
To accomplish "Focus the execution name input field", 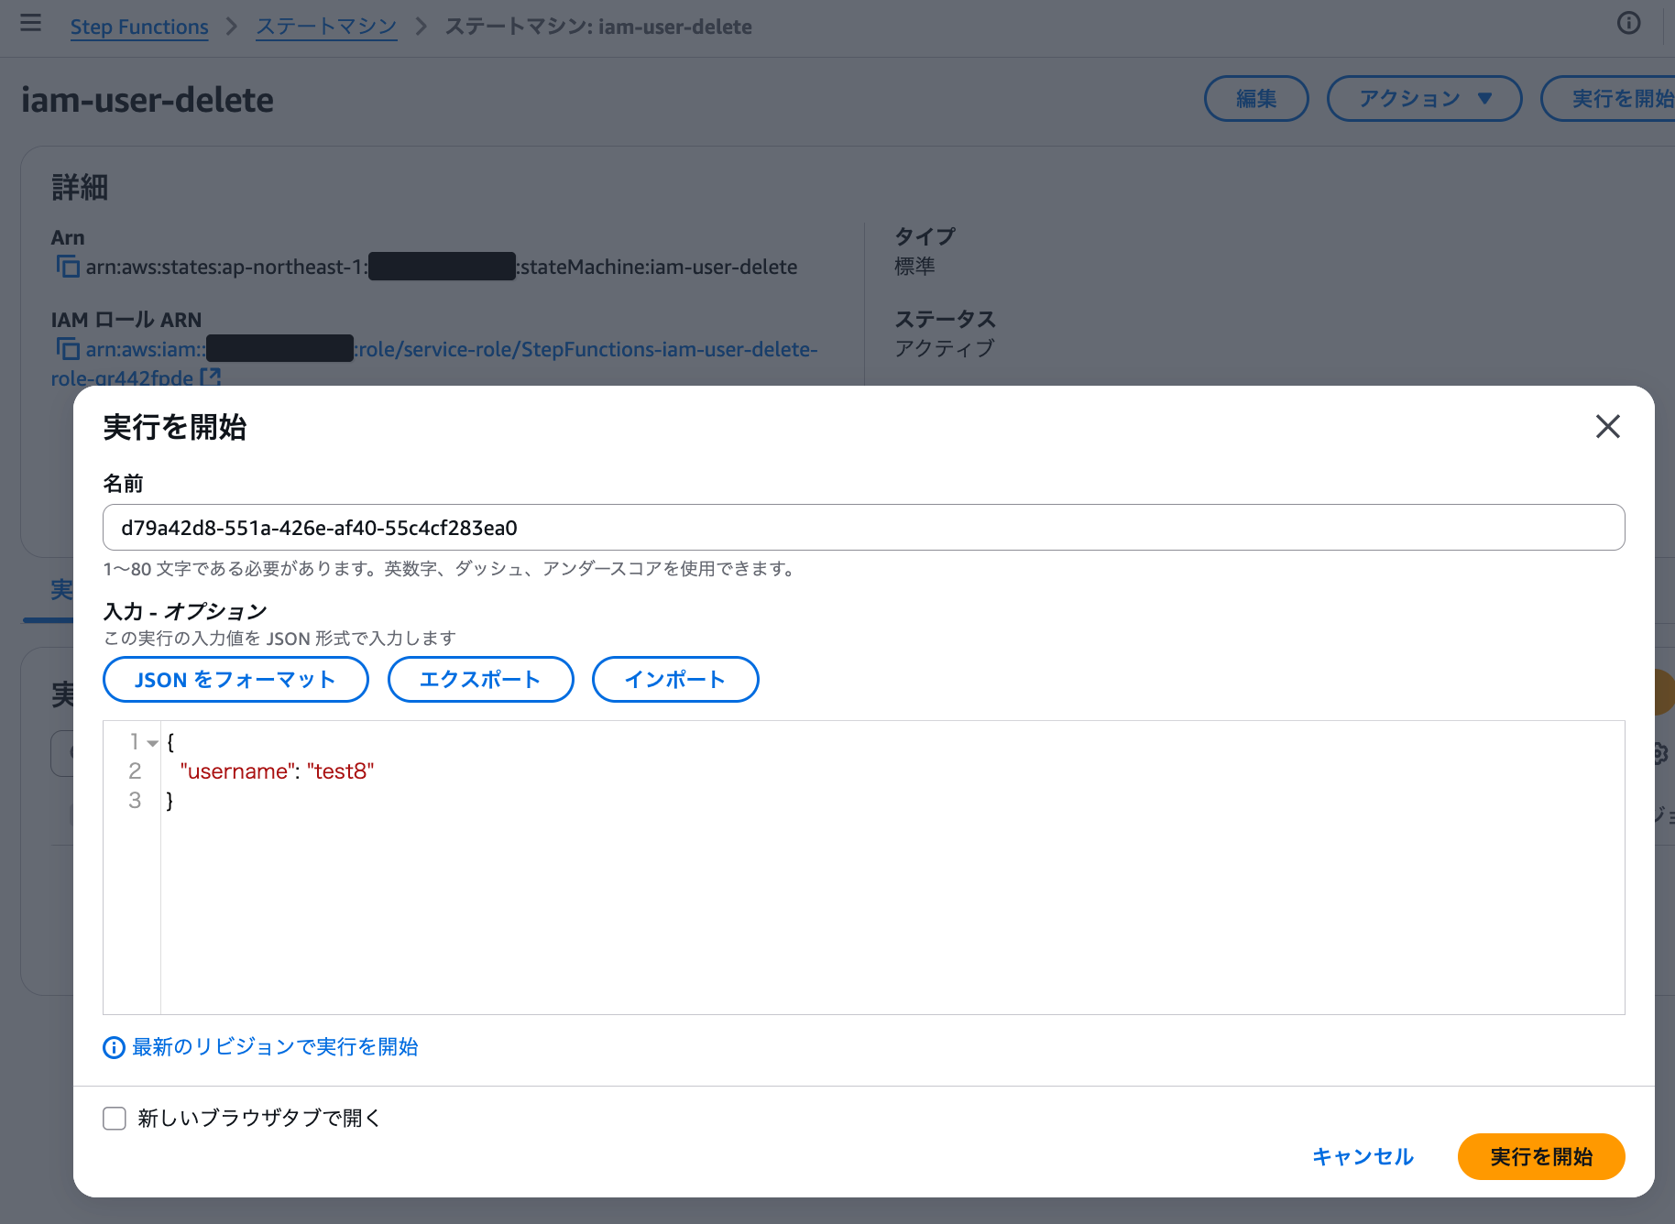I will [x=863, y=527].
